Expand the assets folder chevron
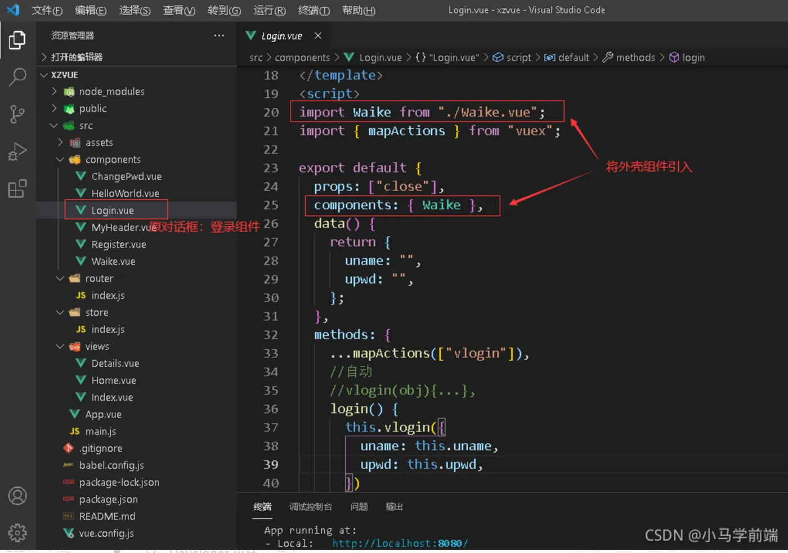788x553 pixels. 60,142
